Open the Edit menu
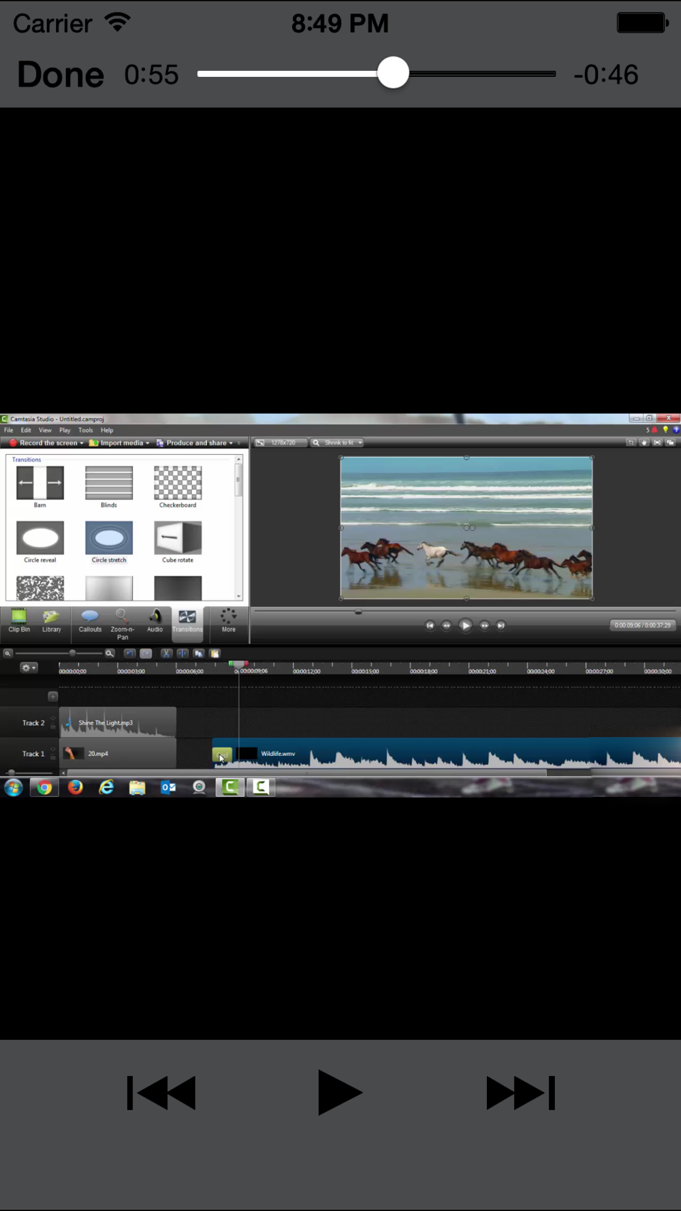This screenshot has width=681, height=1211. point(26,430)
